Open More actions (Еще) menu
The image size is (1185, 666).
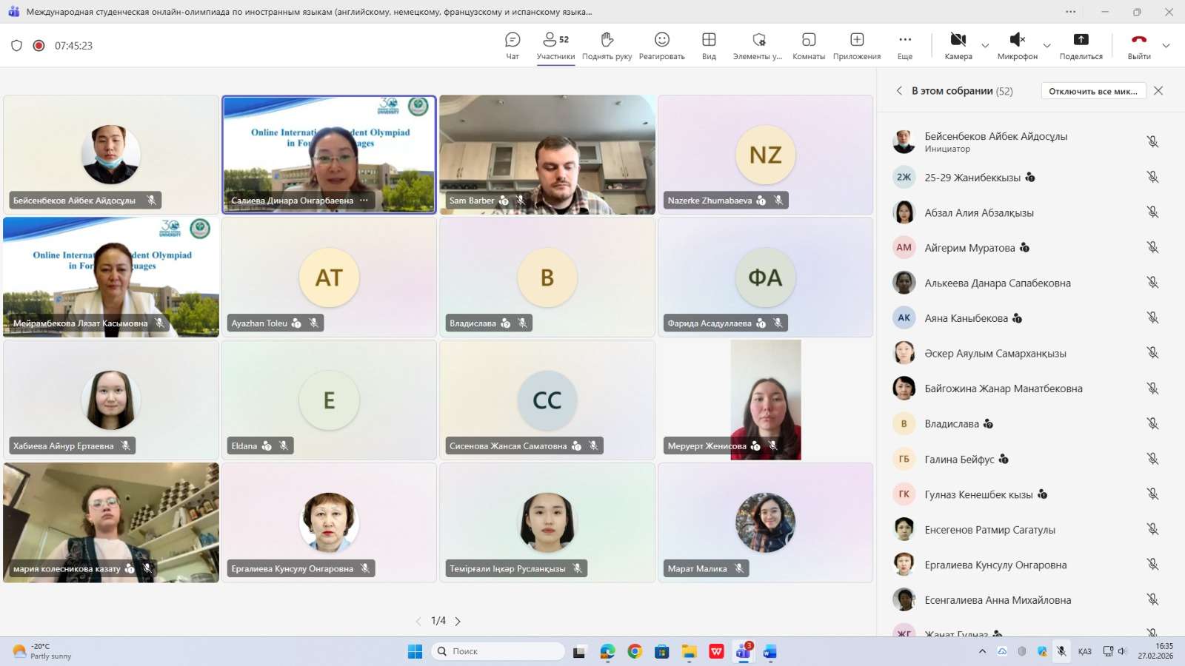(x=904, y=44)
